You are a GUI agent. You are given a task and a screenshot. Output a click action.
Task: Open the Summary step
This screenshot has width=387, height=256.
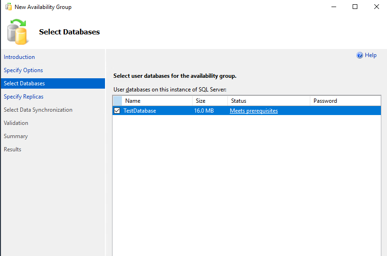point(16,136)
